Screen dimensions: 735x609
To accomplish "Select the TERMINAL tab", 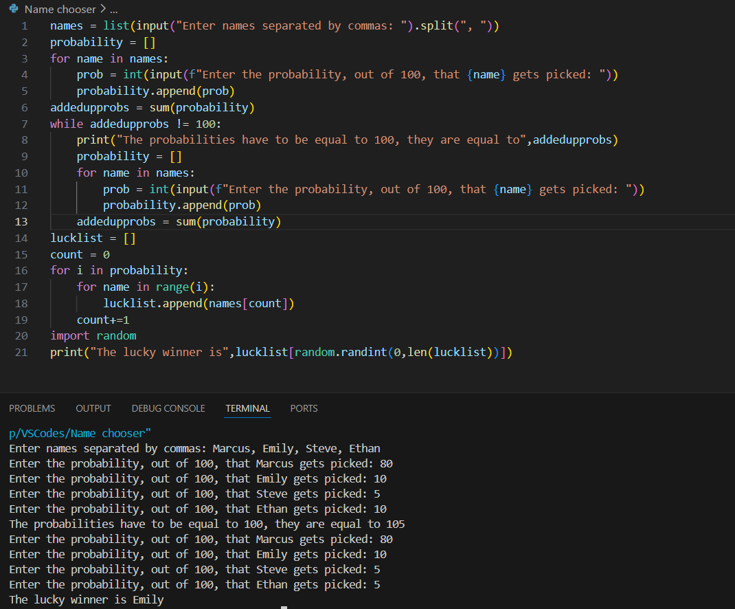I will 247,408.
